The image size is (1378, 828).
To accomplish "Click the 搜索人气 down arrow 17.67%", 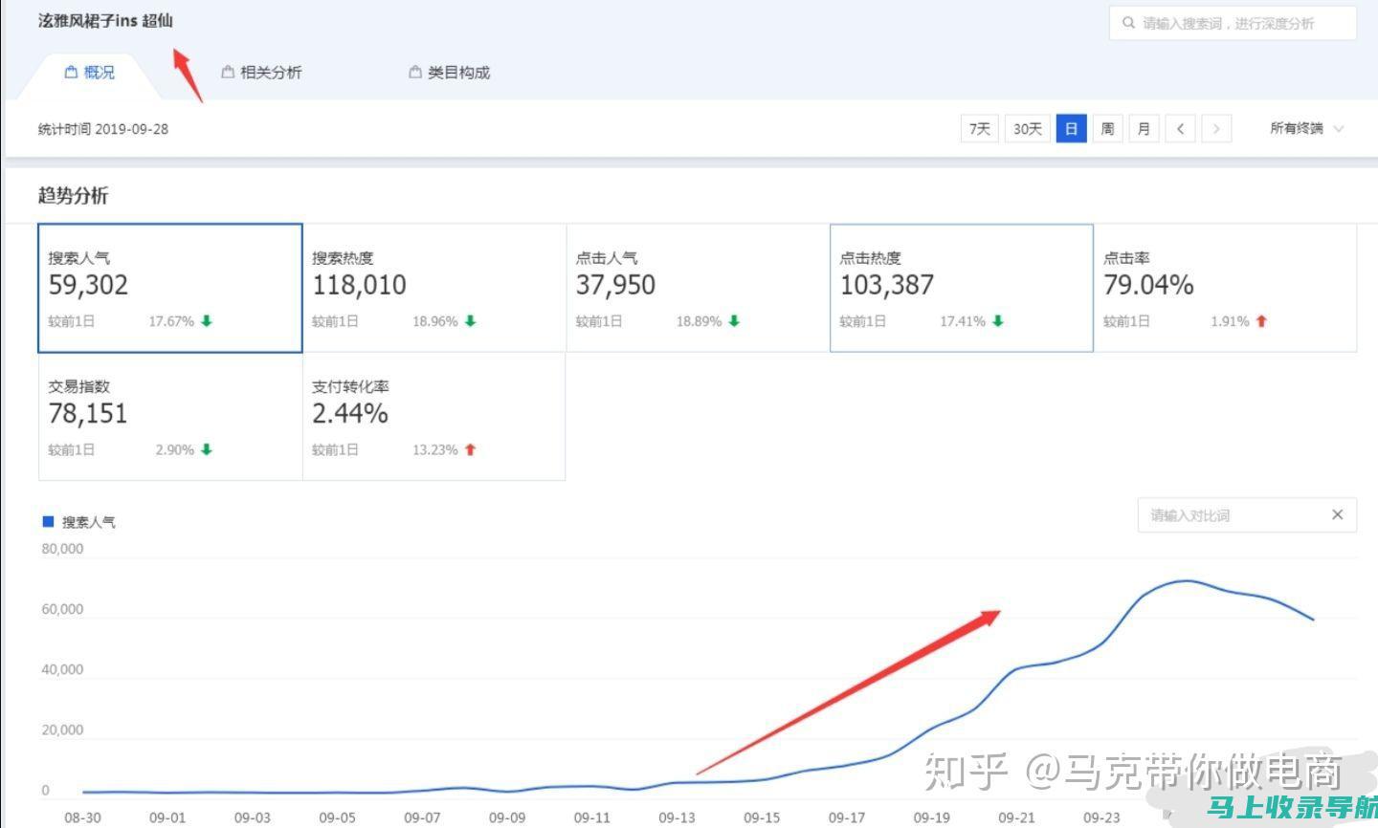I will coord(207,321).
